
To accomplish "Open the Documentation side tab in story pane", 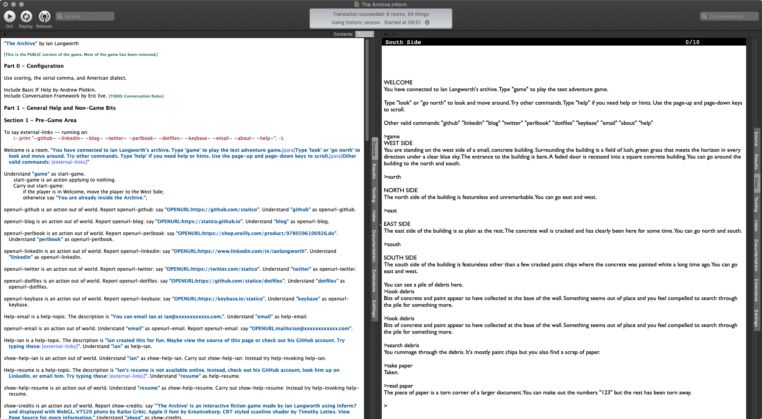I will (x=756, y=255).
